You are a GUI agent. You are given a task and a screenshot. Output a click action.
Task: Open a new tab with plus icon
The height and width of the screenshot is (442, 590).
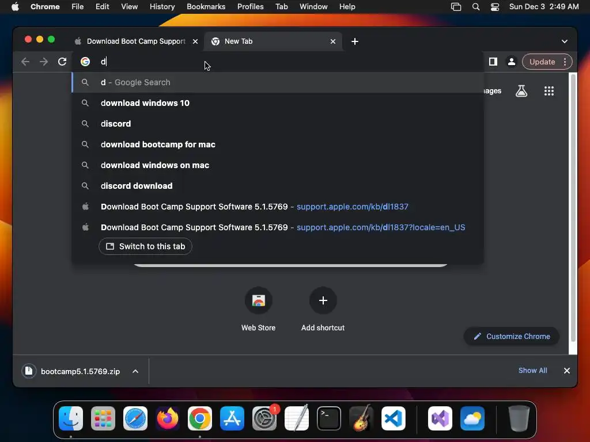pyautogui.click(x=354, y=41)
